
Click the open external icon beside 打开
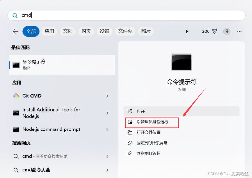pos(130,111)
